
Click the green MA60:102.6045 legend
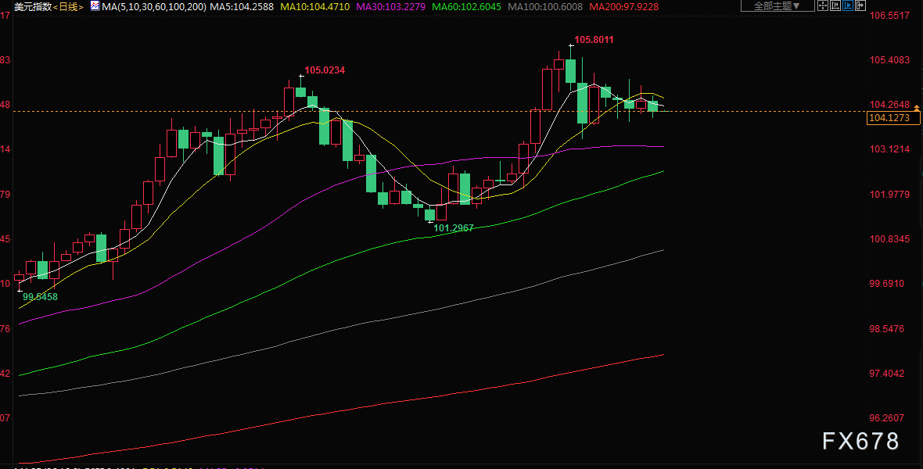pos(466,6)
